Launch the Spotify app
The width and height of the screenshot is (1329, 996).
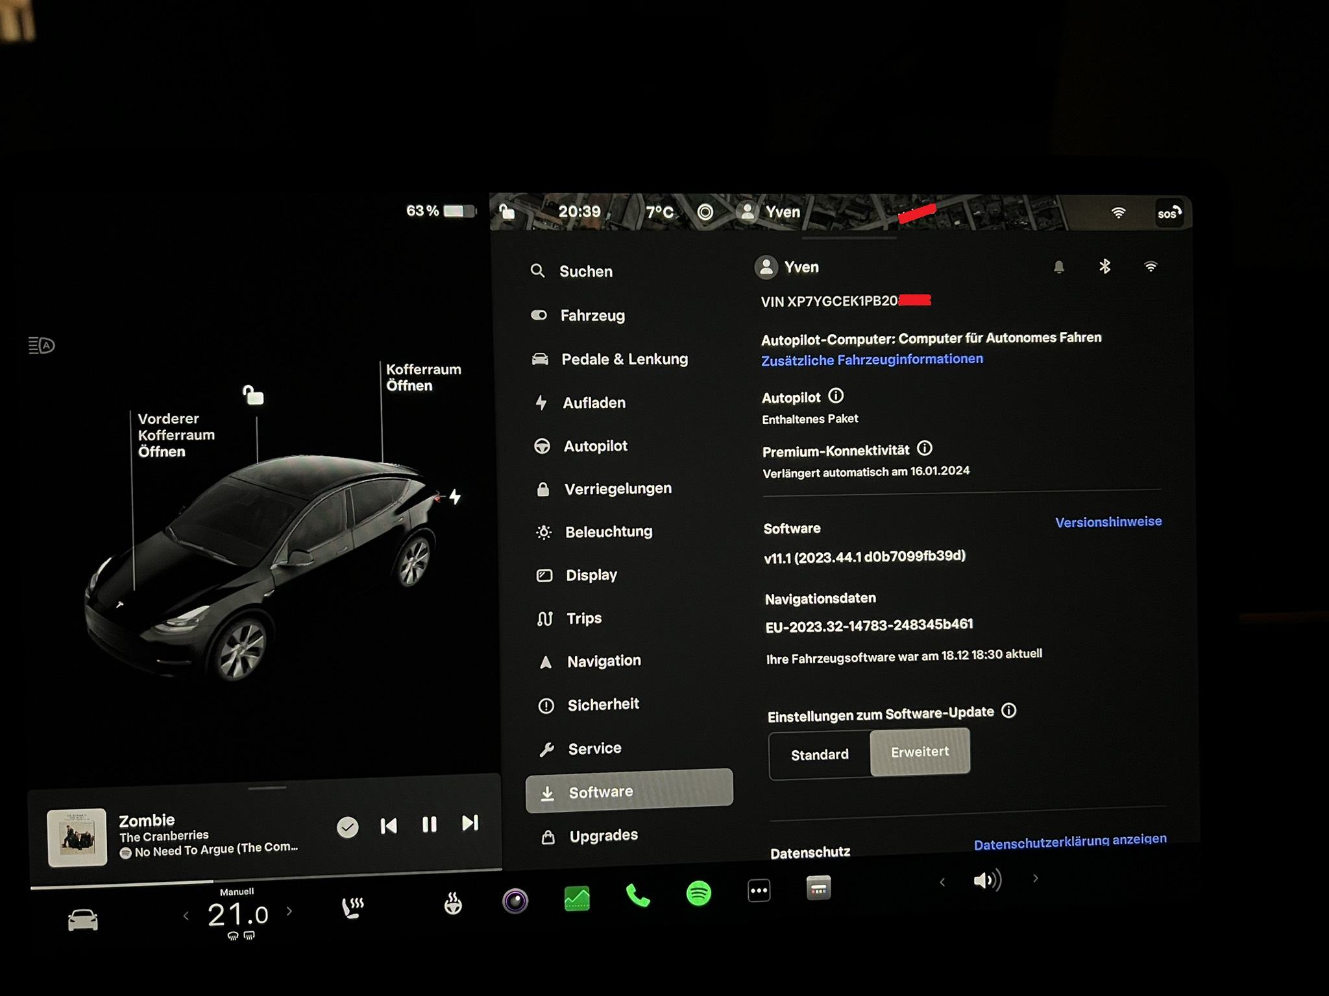[x=698, y=894]
